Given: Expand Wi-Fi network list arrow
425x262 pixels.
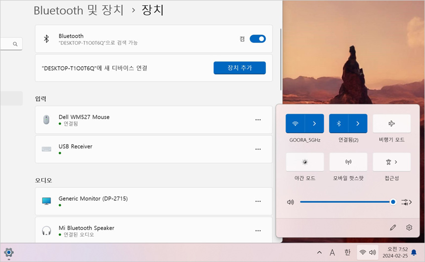Looking at the screenshot, I should (314, 123).
